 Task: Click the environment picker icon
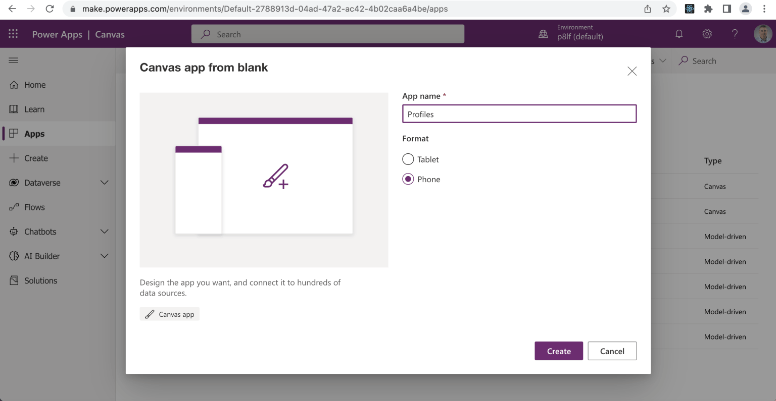pos(543,34)
